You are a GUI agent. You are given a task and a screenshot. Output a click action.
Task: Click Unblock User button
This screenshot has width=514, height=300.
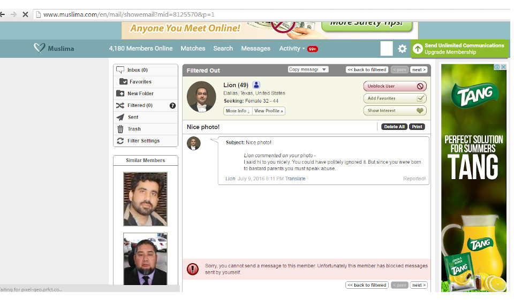point(395,86)
